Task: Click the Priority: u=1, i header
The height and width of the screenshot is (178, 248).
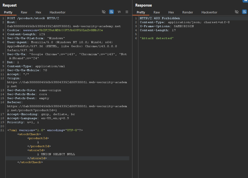Action: click(x=23, y=122)
